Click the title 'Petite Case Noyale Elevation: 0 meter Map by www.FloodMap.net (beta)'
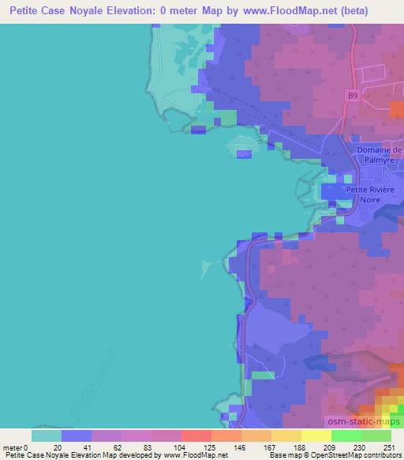The image size is (404, 460). click(189, 11)
